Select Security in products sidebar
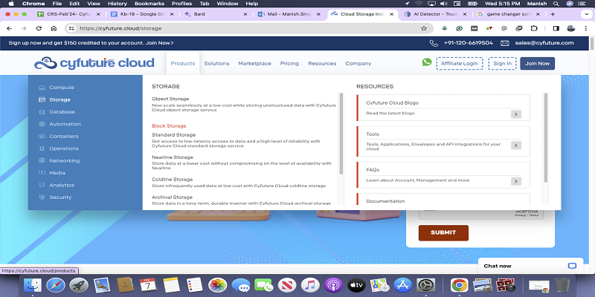Image resolution: width=595 pixels, height=297 pixels. (60, 198)
